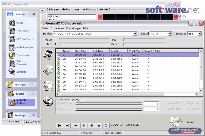Viewport: 205px width, 136px height.
Task: Click in the Jahr text field
Action: click(x=144, y=39)
